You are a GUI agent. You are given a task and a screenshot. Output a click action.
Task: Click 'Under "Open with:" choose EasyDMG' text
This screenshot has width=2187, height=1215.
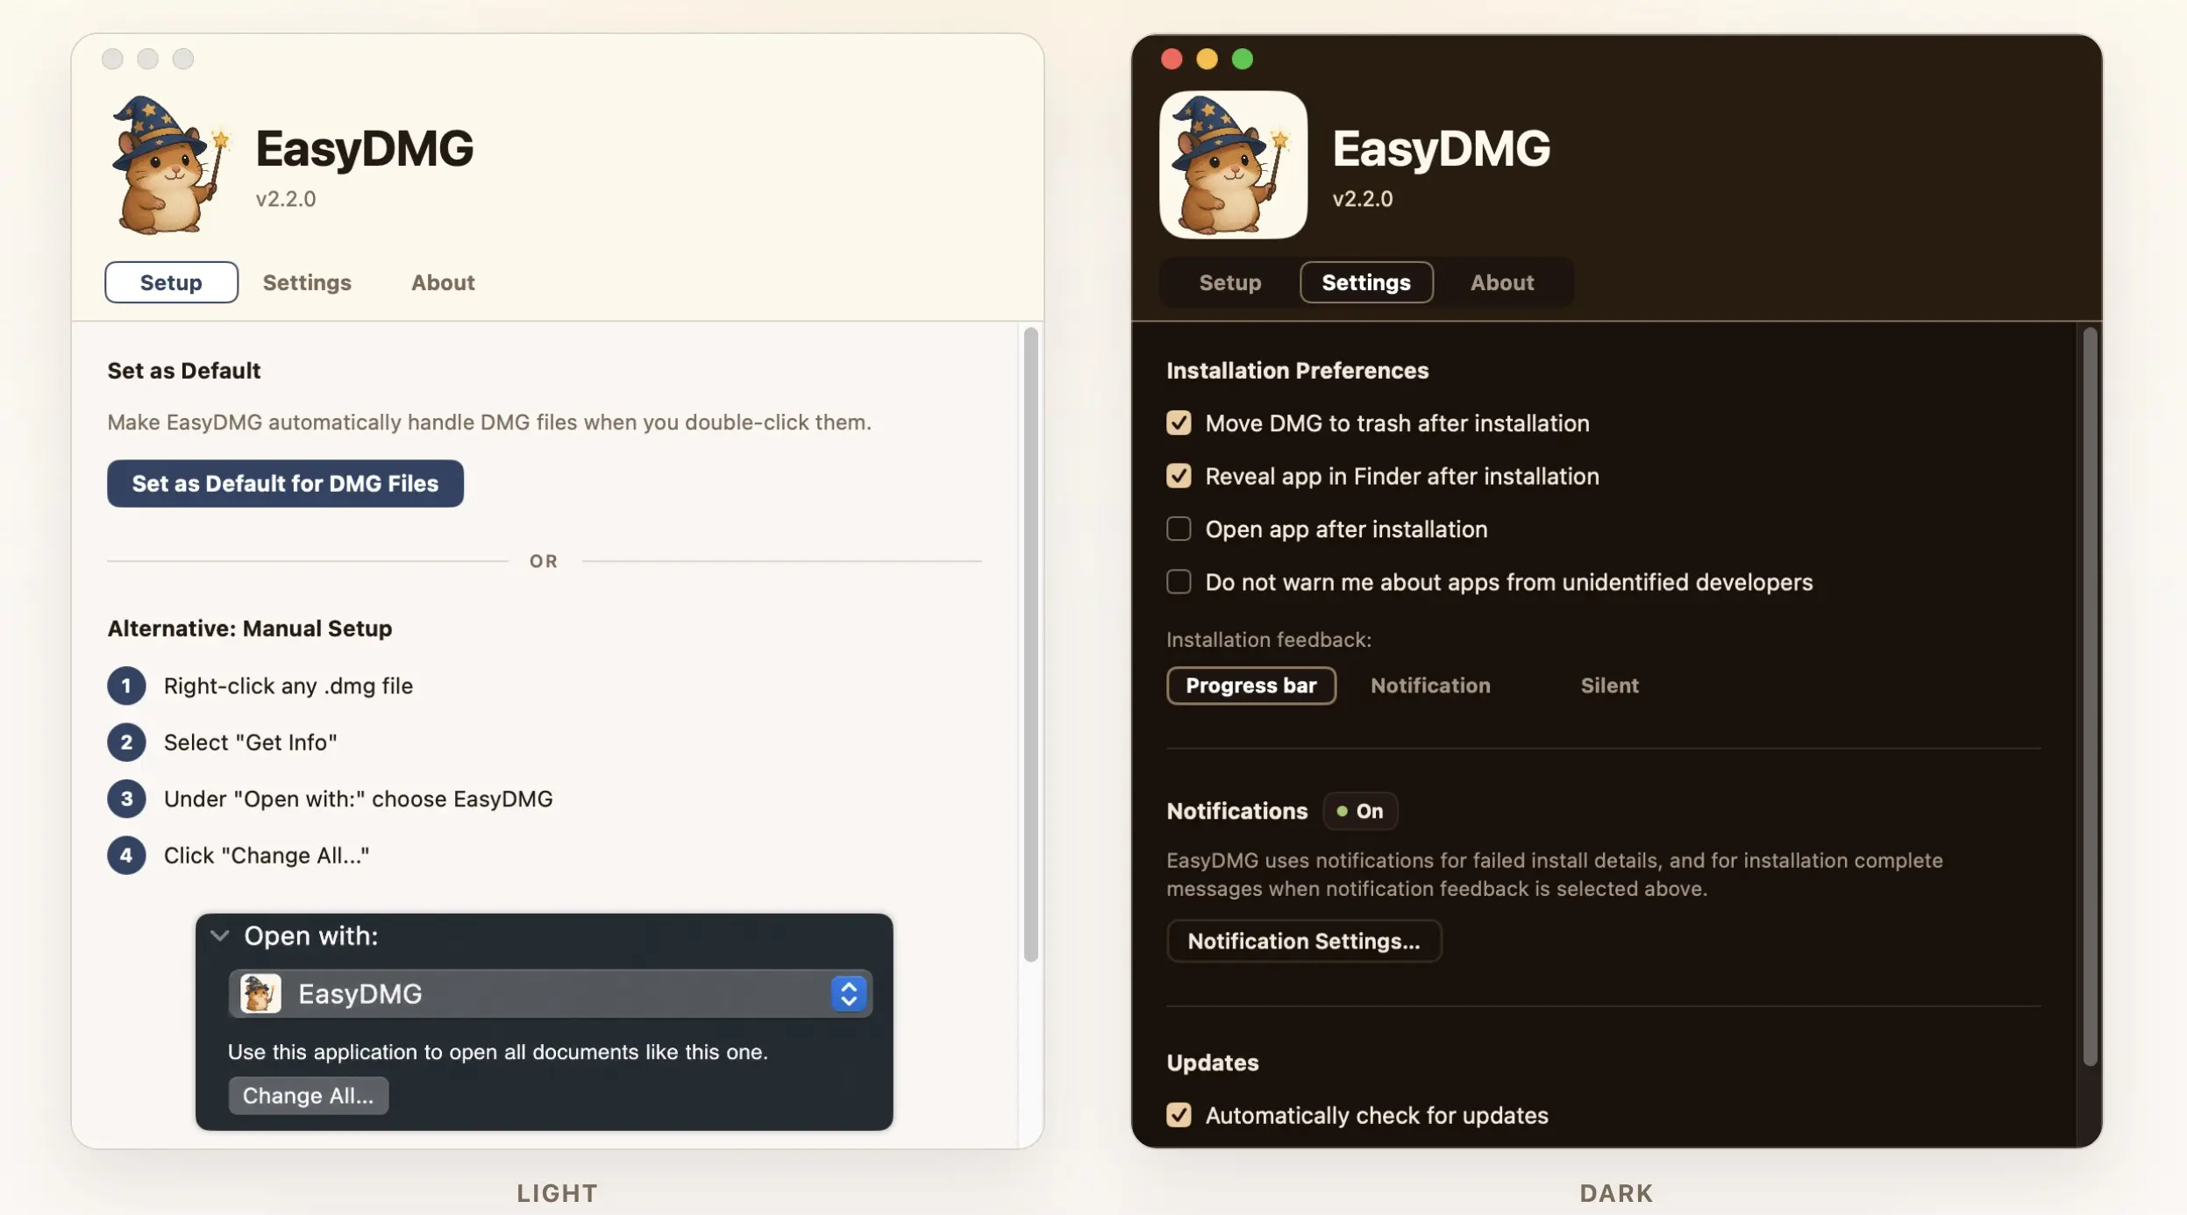click(358, 799)
